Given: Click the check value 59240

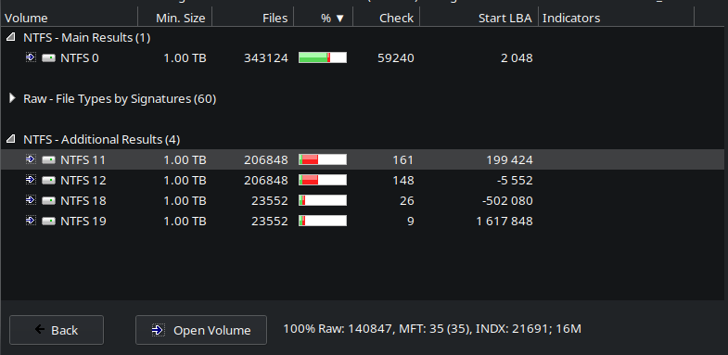Looking at the screenshot, I should (396, 58).
